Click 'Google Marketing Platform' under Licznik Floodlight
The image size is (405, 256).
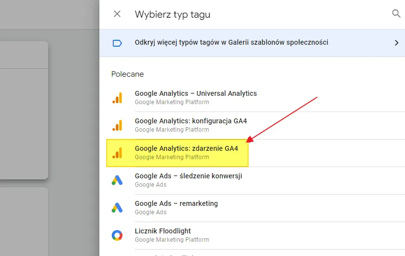172,240
